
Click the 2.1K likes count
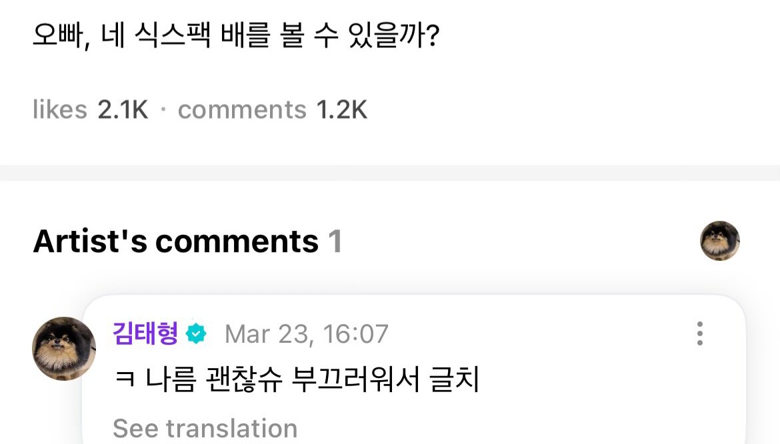pos(123,110)
